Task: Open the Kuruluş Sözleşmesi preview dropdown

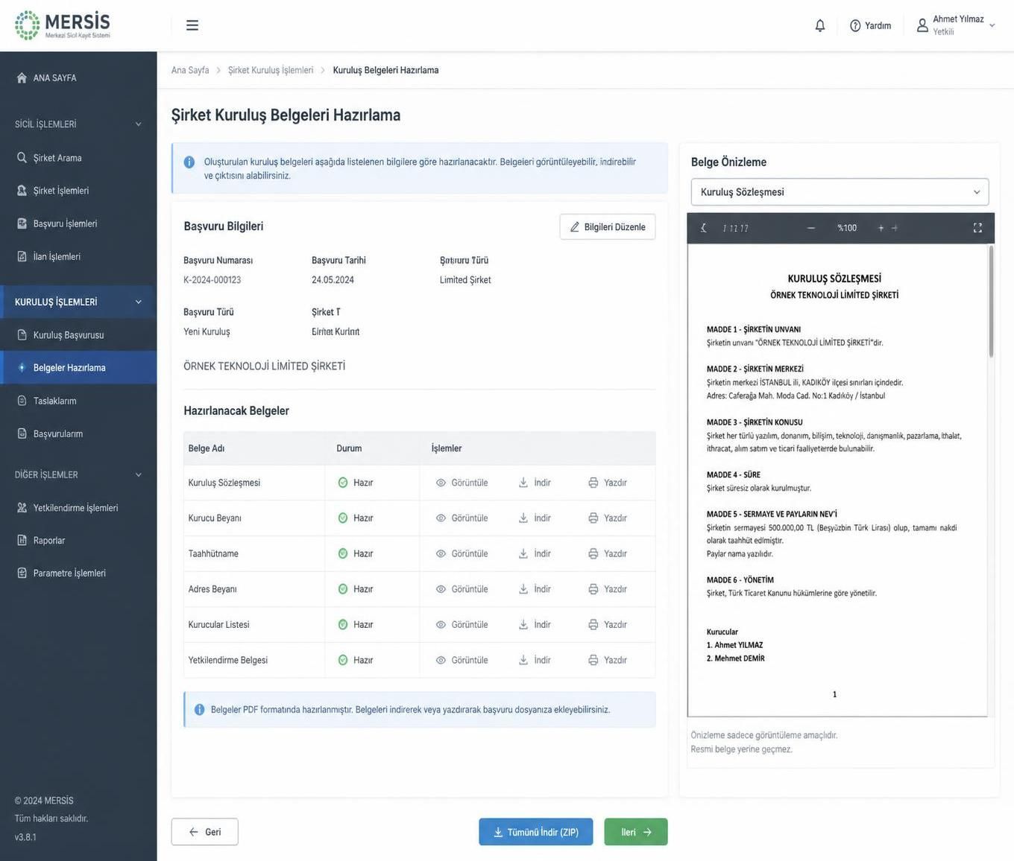Action: pos(840,192)
